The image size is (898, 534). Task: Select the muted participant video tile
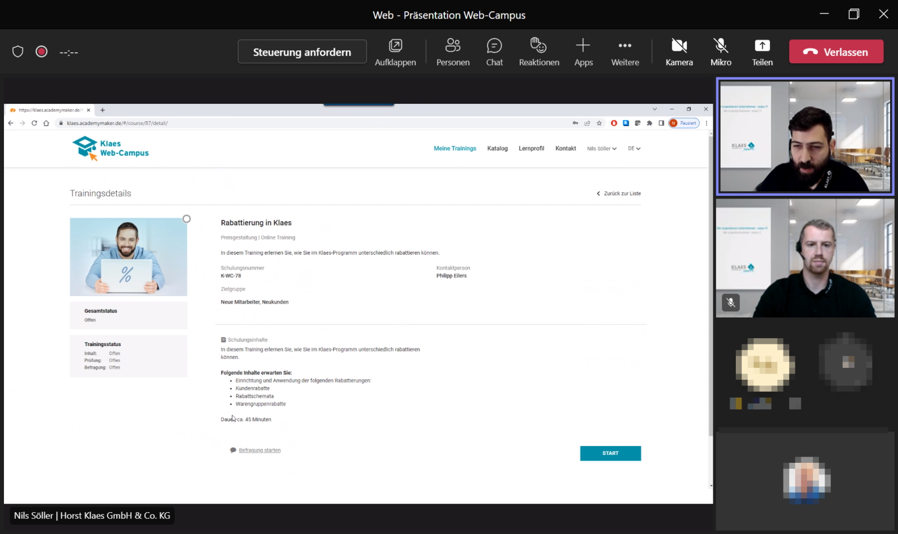click(805, 259)
